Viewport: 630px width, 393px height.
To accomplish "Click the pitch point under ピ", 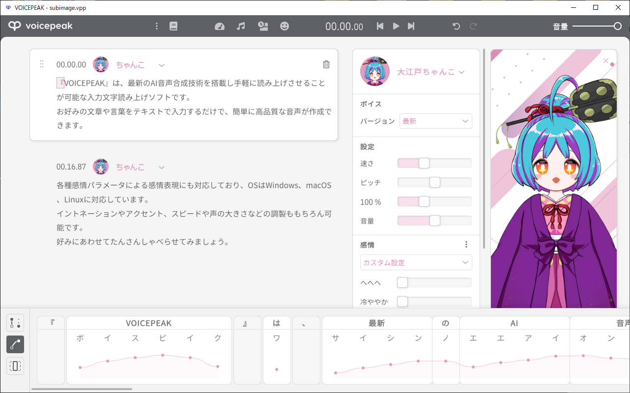I will click(163, 355).
